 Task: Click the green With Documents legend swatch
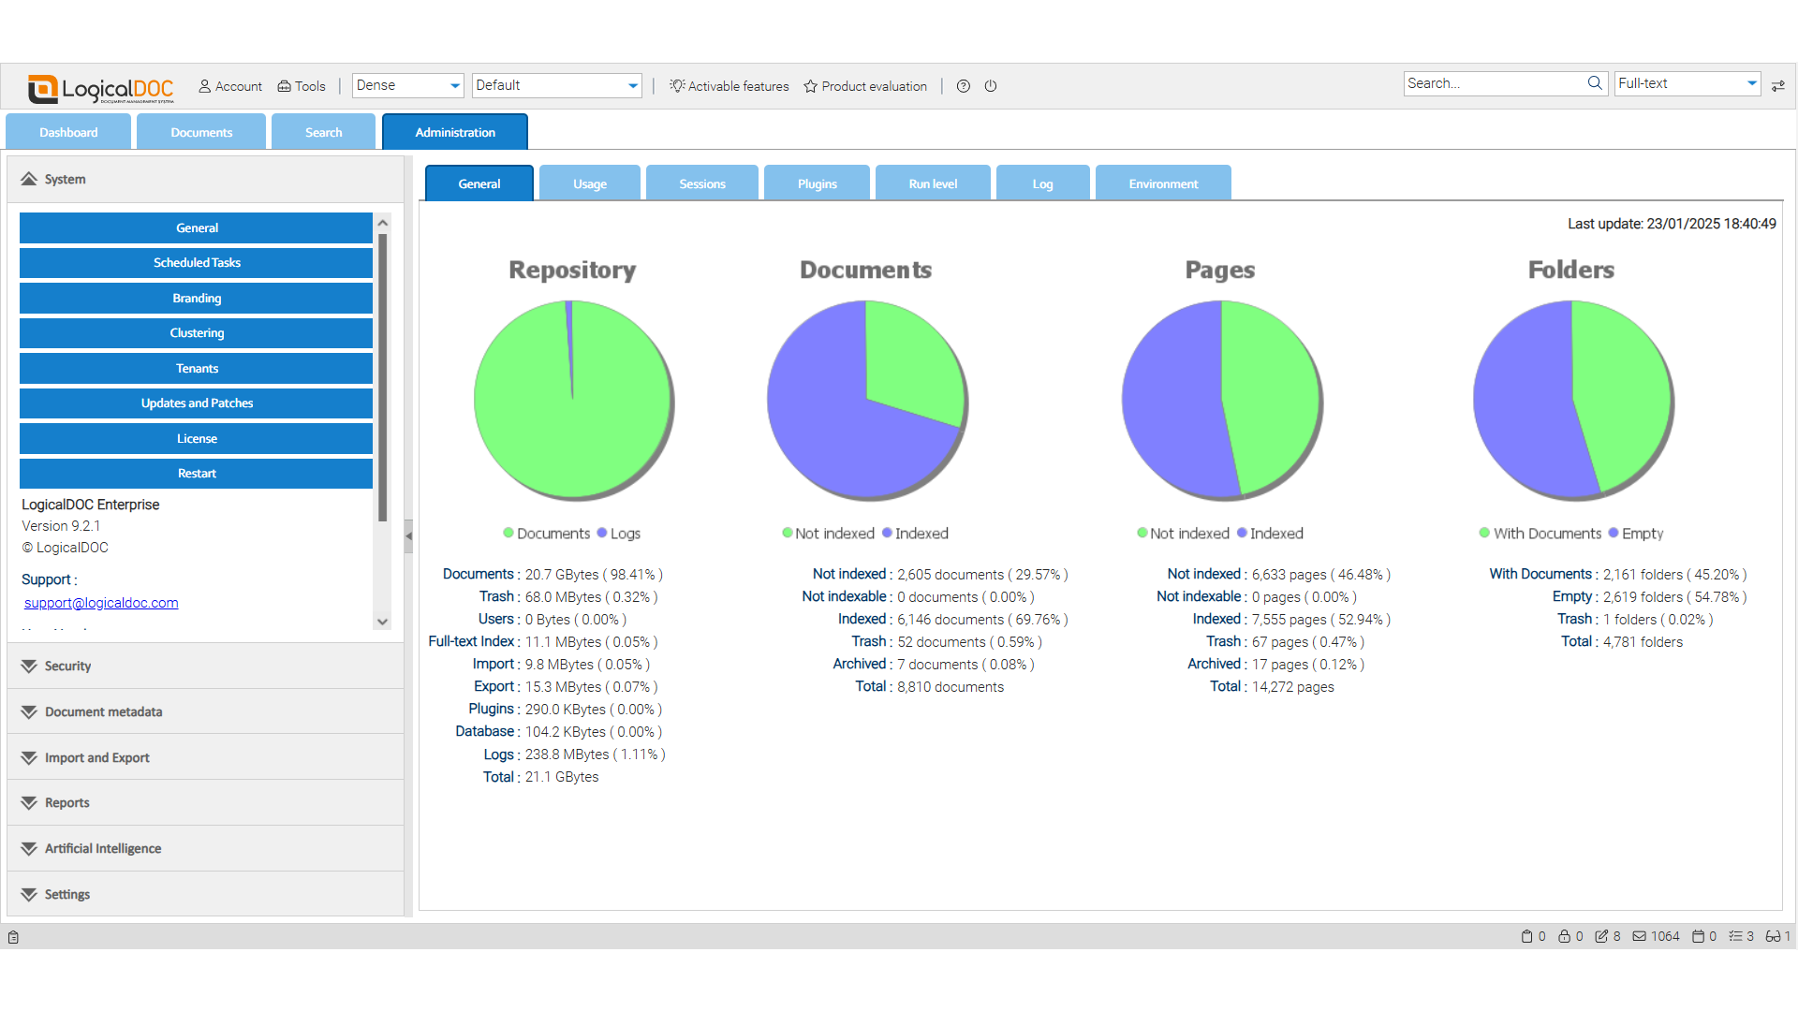[x=1483, y=533]
